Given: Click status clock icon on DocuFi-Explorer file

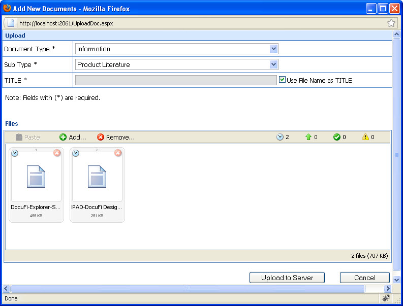Looking at the screenshot, I should [x=15, y=153].
